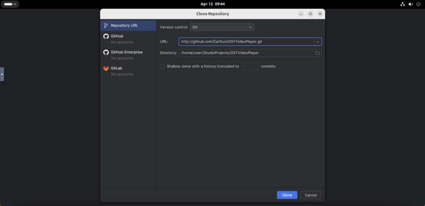Open the power menu icon
The image size is (425, 206).
click(x=418, y=4)
